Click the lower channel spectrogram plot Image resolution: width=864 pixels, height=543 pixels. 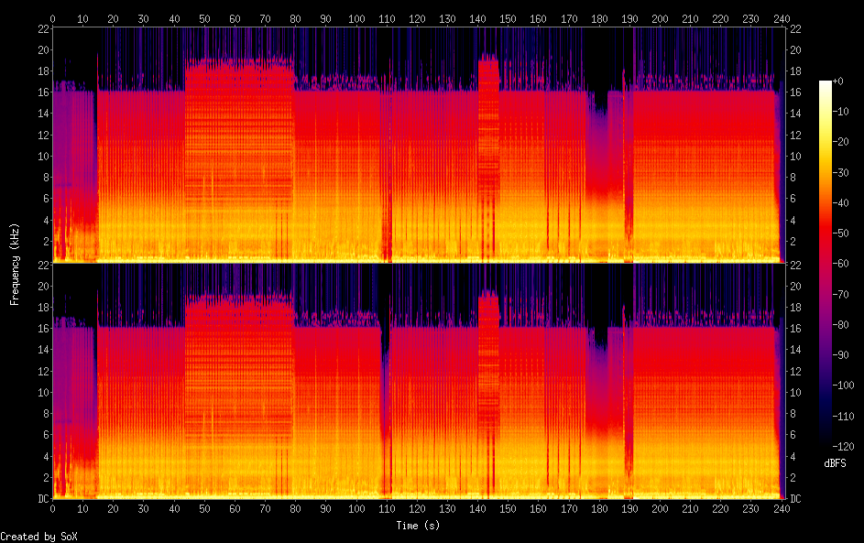[x=419, y=381]
